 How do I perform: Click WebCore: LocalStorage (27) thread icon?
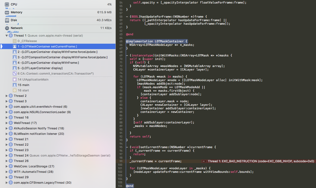click(x=11, y=167)
